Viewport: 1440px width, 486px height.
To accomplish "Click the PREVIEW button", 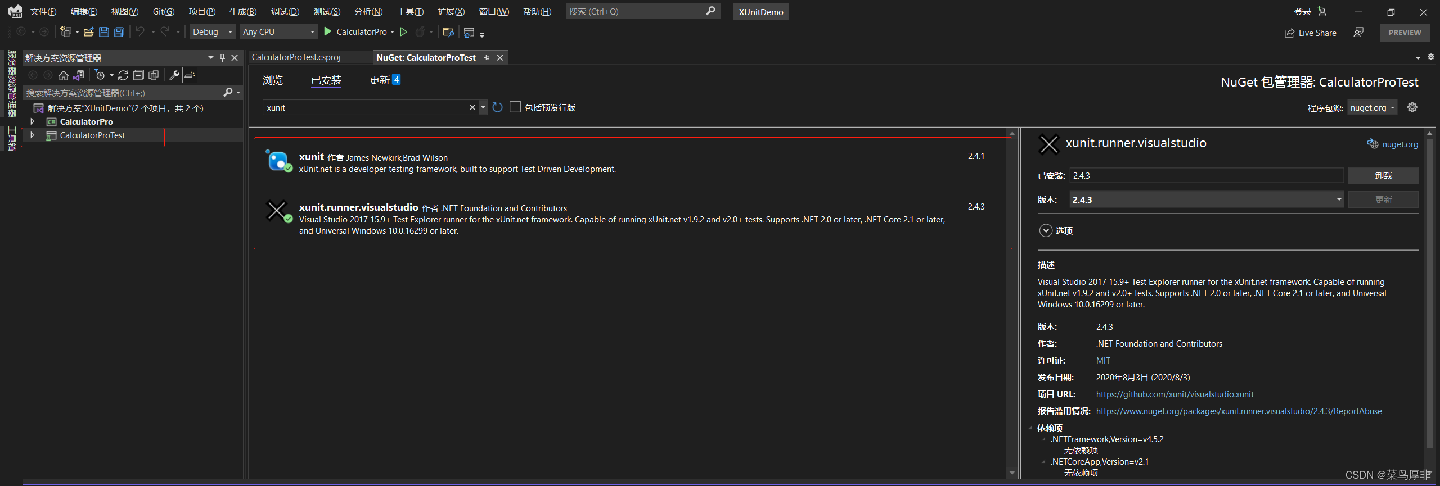I will [x=1405, y=33].
